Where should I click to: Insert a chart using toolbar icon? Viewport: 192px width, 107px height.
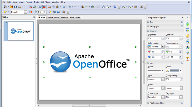(83, 7)
